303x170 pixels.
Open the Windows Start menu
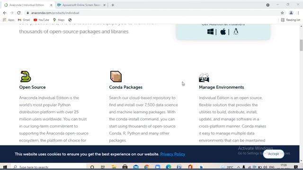click(x=5, y=167)
